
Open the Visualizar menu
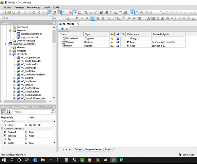19,8
